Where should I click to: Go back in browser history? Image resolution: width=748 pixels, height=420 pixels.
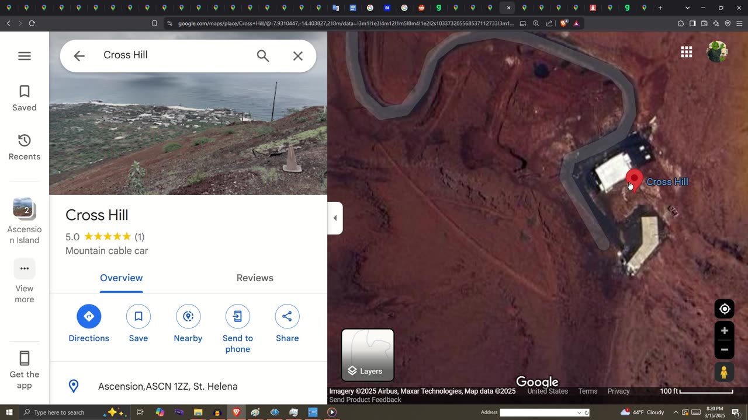click(8, 23)
